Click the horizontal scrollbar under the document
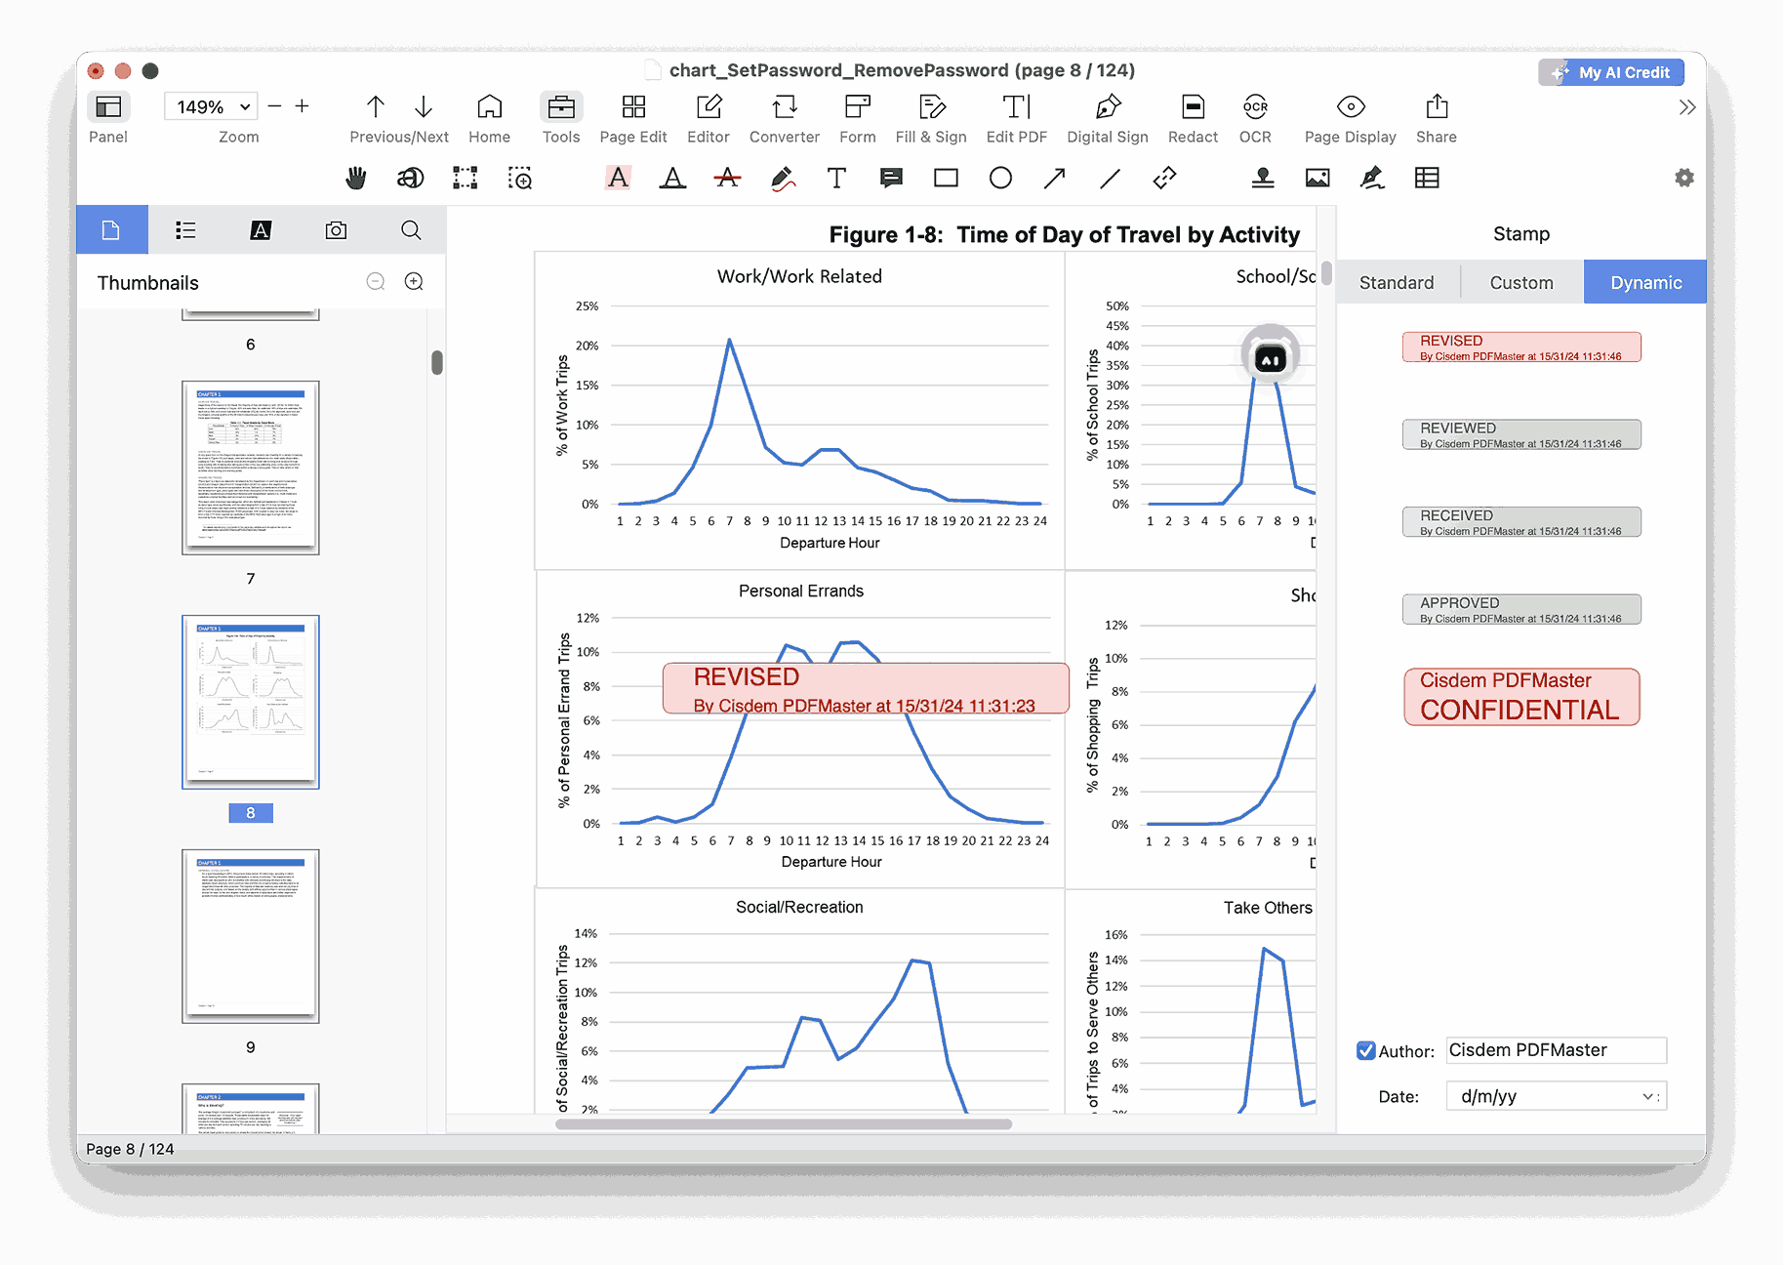 783,1123
